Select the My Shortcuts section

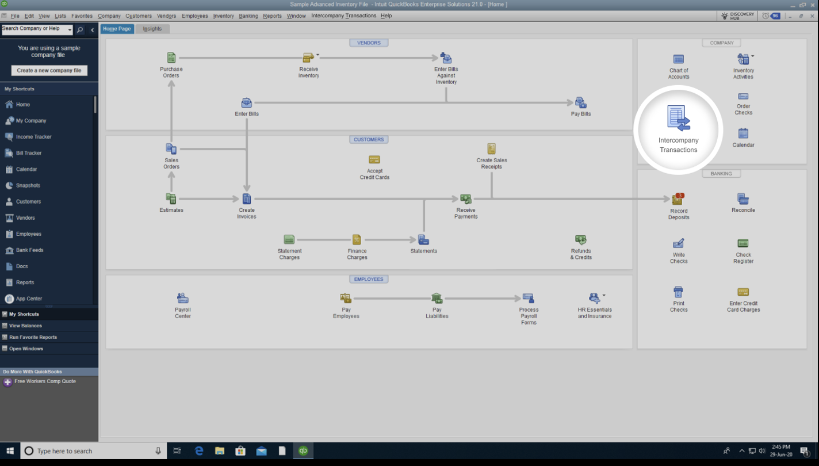tap(49, 314)
